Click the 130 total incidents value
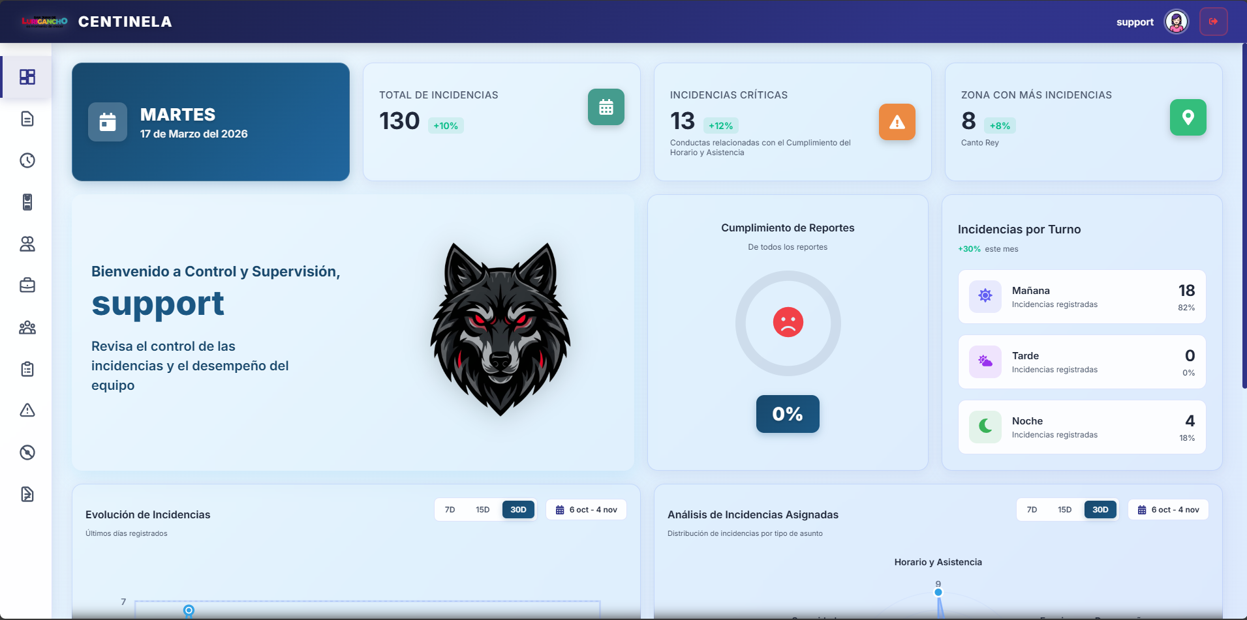Screen dimensions: 1247x620 pos(399,121)
